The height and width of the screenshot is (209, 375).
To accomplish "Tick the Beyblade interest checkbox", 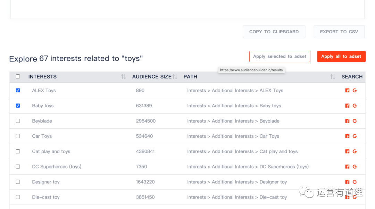I will click(x=18, y=121).
